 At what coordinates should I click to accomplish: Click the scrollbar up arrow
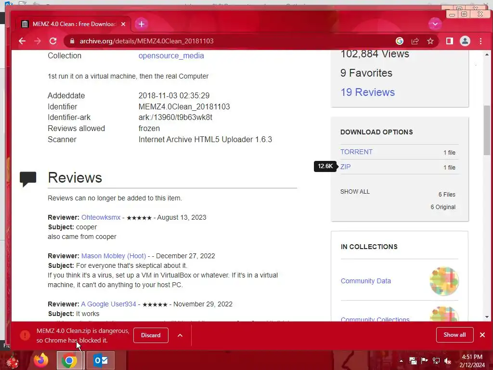(x=487, y=54)
